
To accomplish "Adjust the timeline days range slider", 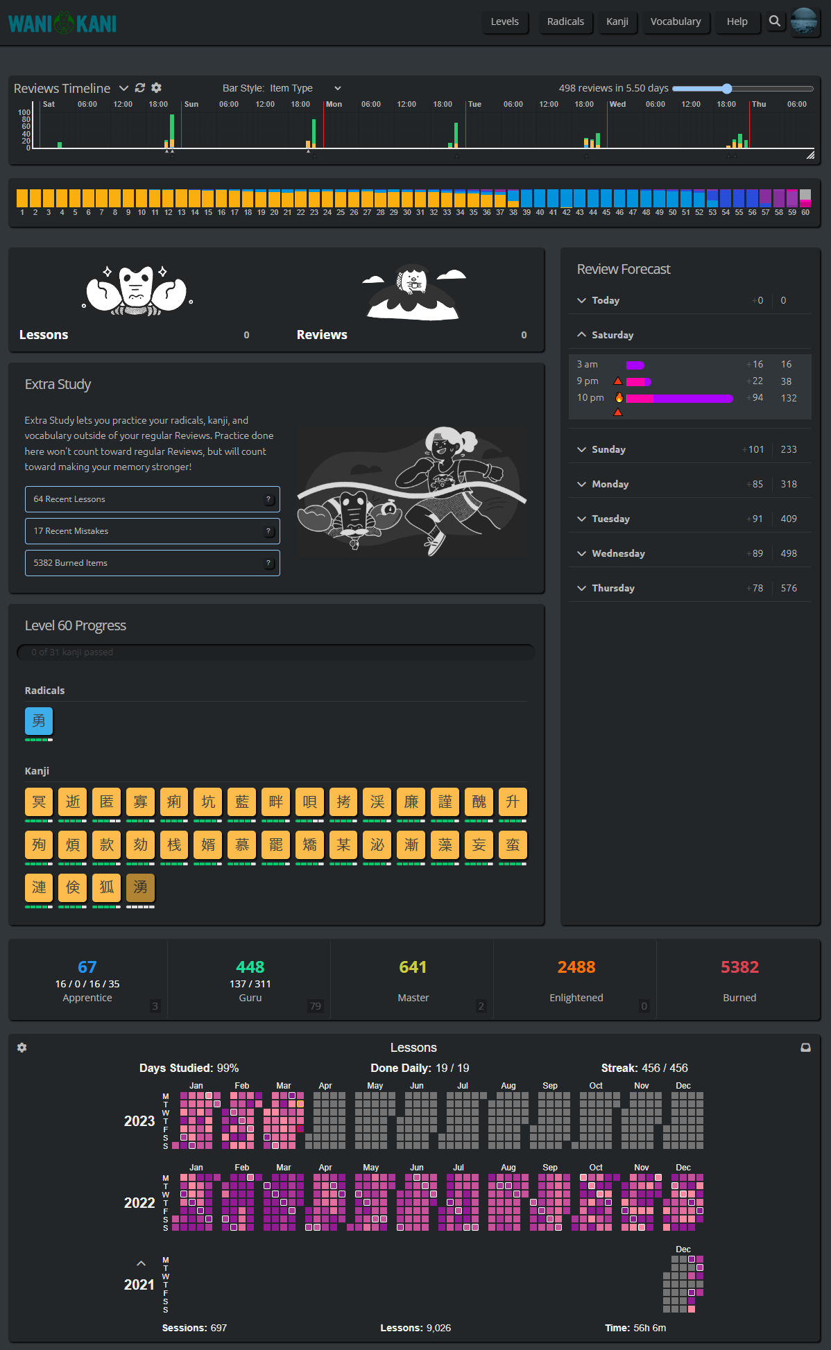I will click(x=743, y=89).
